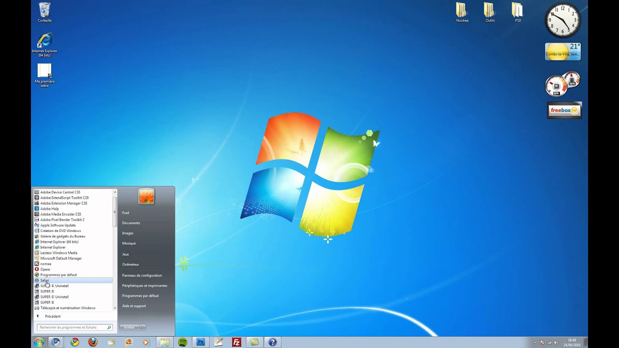Open the Corbeille recycle bin icon
Screen dimensions: 619x348
[x=44, y=12]
